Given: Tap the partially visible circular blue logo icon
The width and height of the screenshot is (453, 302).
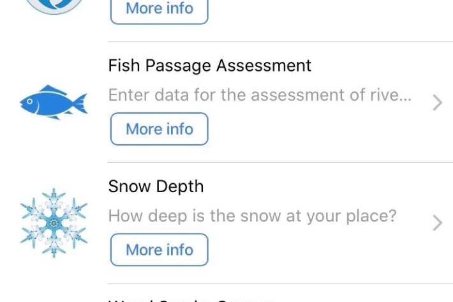Looking at the screenshot, I should coord(53,5).
